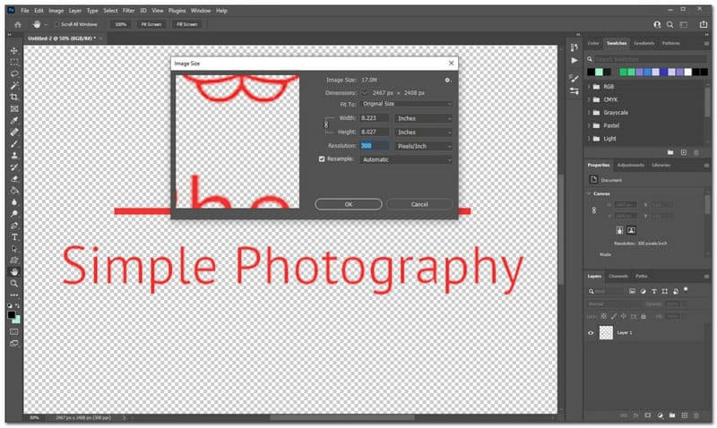Open Width units dropdown
Viewport: 717px width, 428px height.
(x=423, y=118)
